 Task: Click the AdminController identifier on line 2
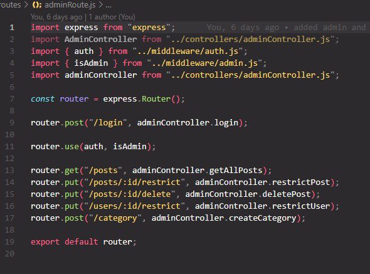[x=101, y=39]
